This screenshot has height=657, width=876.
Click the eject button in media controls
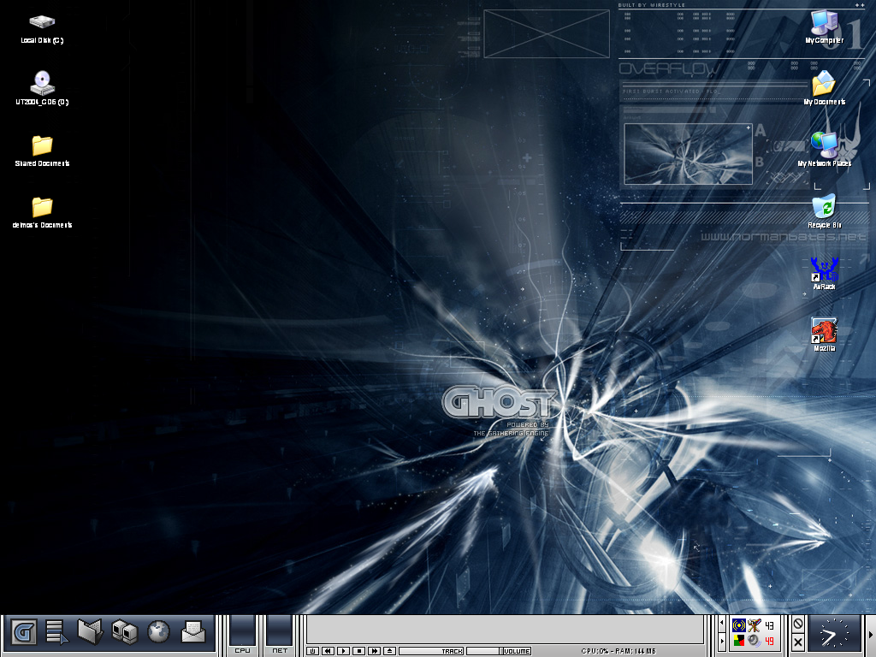pyautogui.click(x=389, y=651)
